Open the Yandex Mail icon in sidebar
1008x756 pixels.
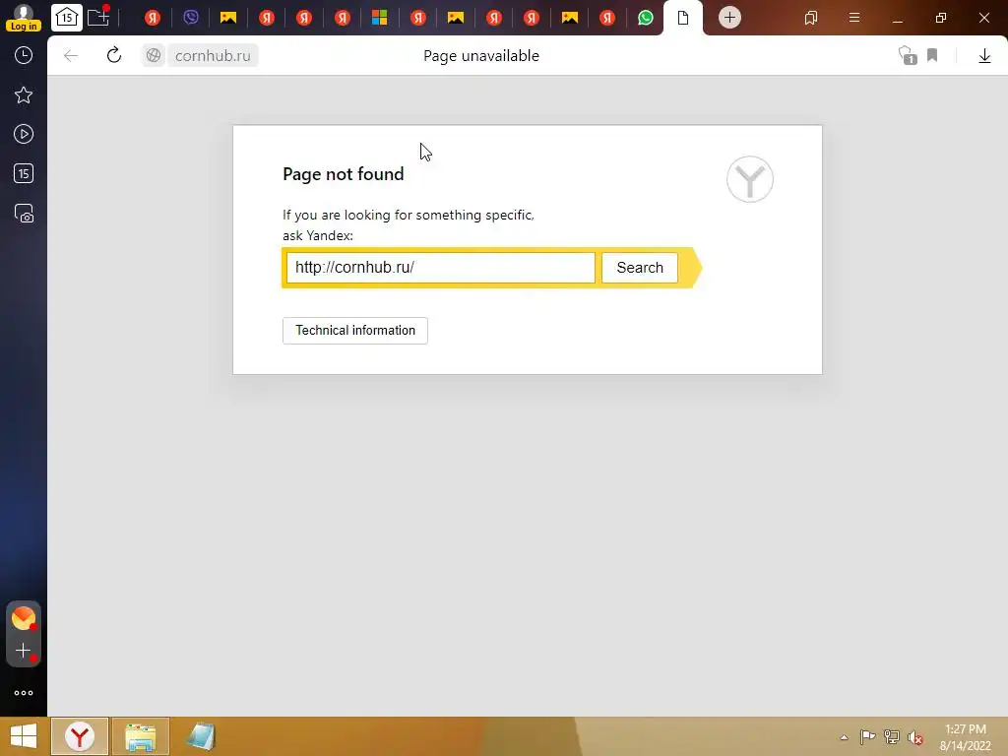(24, 618)
